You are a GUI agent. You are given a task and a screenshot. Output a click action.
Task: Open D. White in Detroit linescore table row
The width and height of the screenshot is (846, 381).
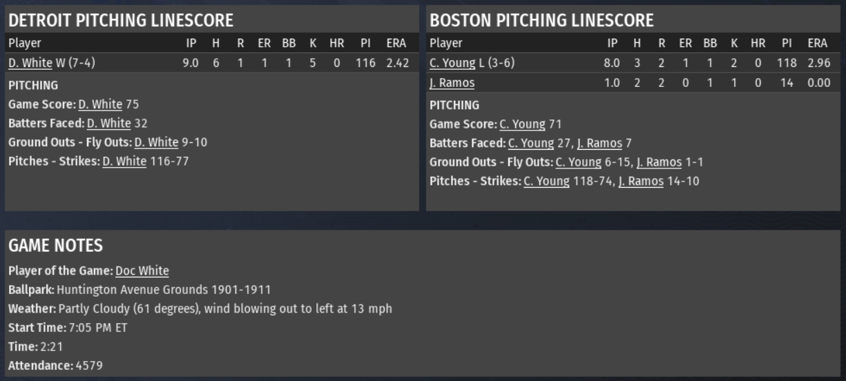coord(30,63)
